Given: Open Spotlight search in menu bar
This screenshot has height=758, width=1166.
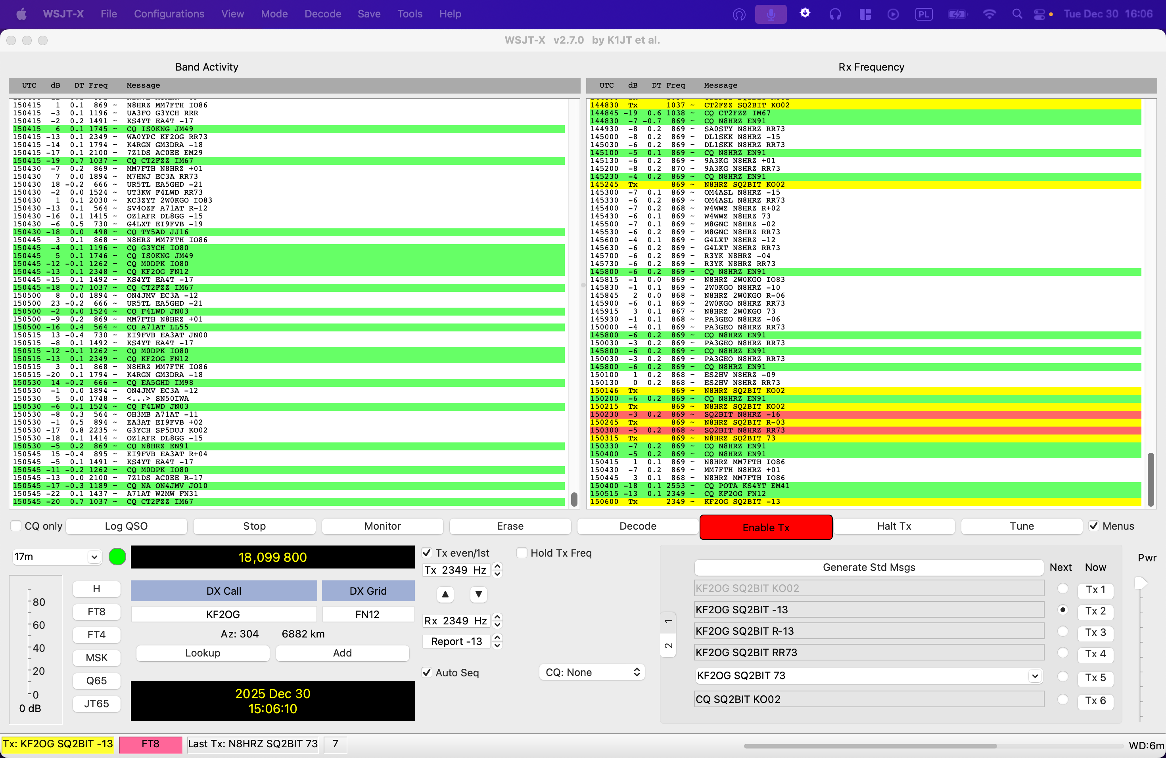Looking at the screenshot, I should point(1017,14).
